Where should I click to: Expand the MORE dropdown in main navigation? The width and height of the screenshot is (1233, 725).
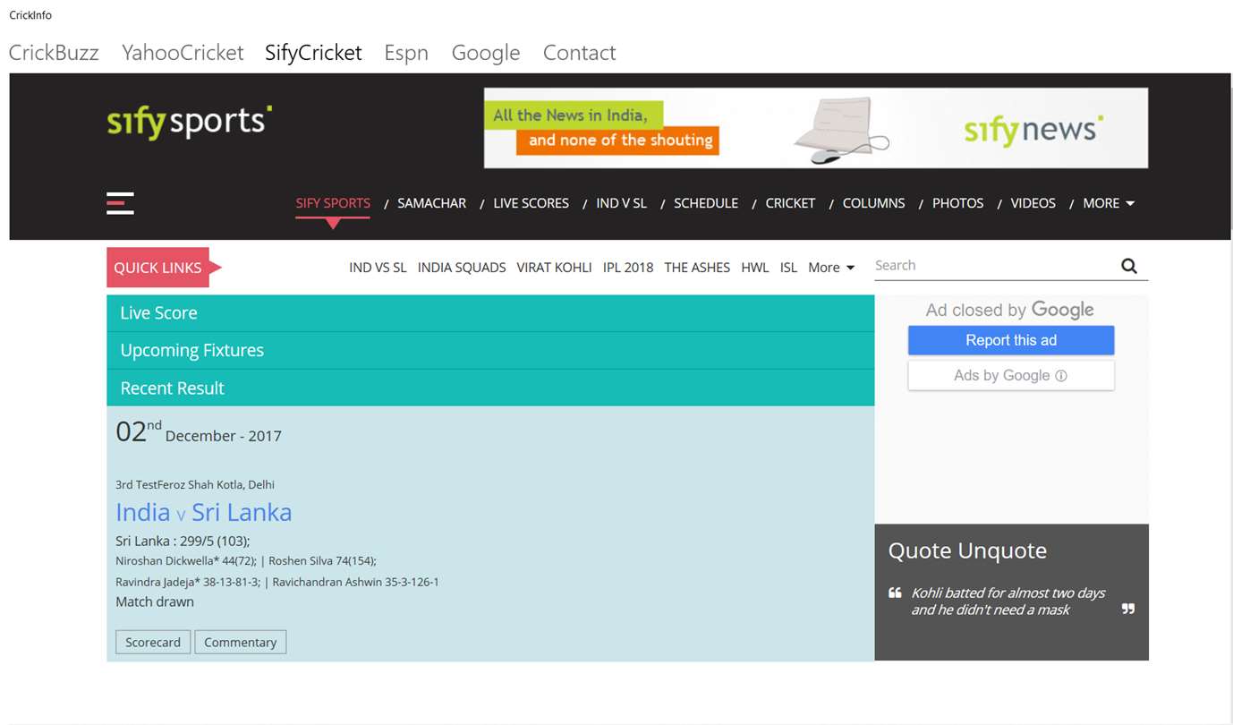[x=1109, y=203]
